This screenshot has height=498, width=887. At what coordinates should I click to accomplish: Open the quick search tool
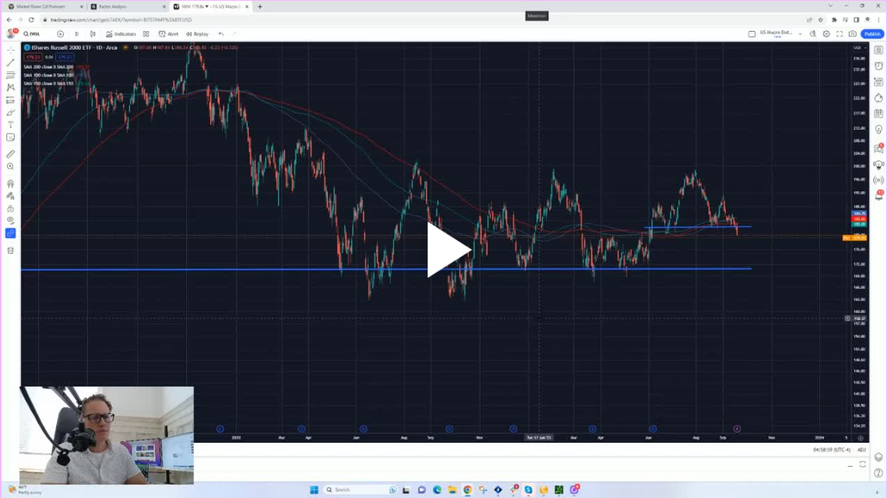pyautogui.click(x=813, y=34)
